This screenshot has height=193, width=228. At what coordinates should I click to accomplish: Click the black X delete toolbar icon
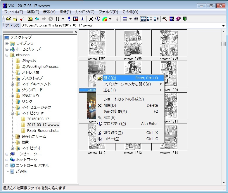click(x=91, y=19)
